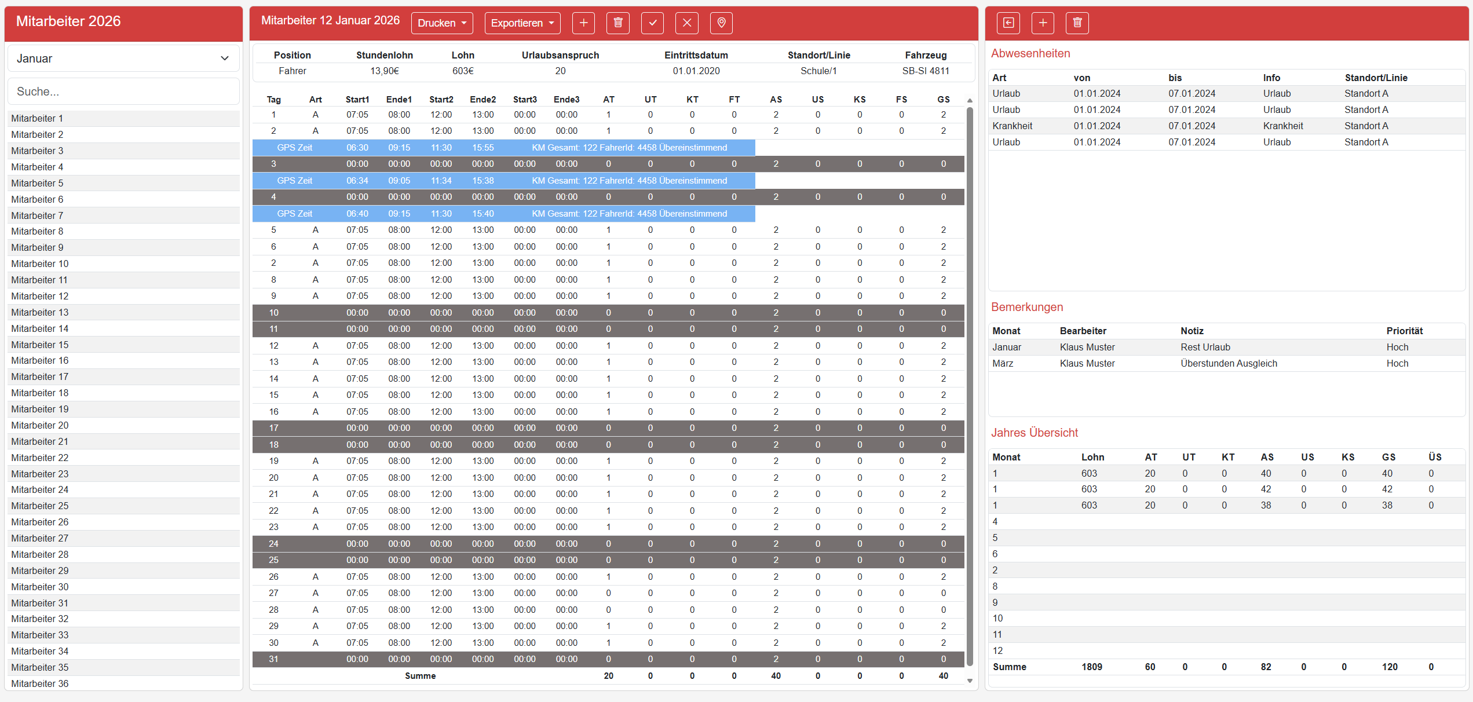Screen dimensions: 1473x702
Task: Select Mitarbeiter 5 in the list
Action: [x=123, y=183]
